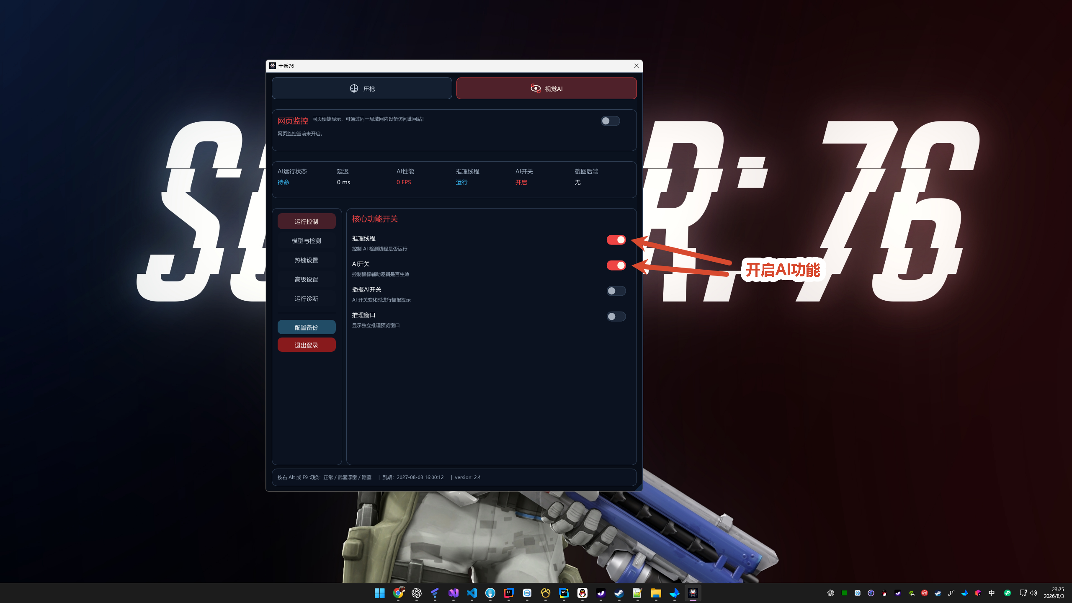Open the 运行控制 sidebar section
This screenshot has height=603, width=1072.
(x=307, y=221)
